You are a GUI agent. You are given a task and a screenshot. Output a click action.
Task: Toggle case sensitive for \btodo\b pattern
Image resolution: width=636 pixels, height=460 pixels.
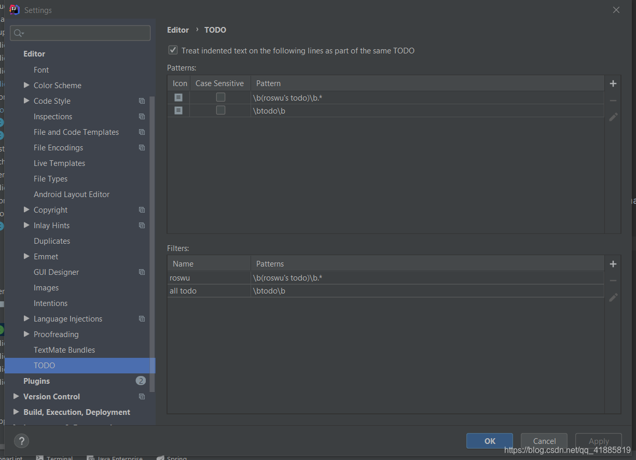(x=220, y=110)
